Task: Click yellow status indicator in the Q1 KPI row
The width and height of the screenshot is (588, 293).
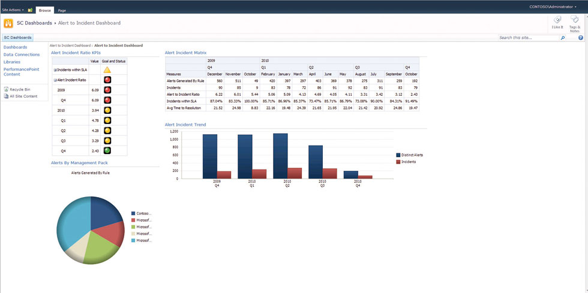Action: 107,120
